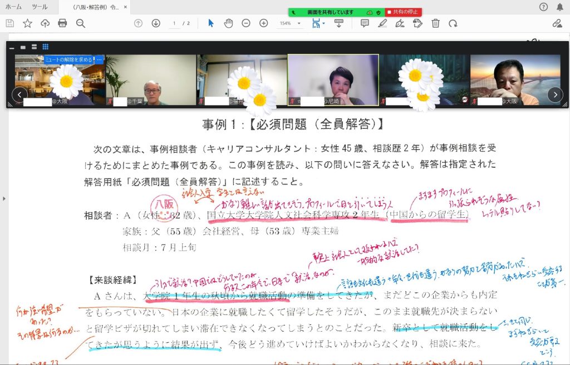Image resolution: width=570 pixels, height=365 pixels.
Task: Rotate the page with the rotate icon
Action: 453,23
